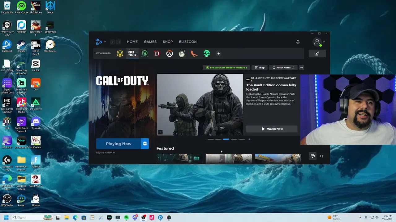Open the Overwatch favorite icon
This screenshot has width=396, height=222.
(170, 54)
